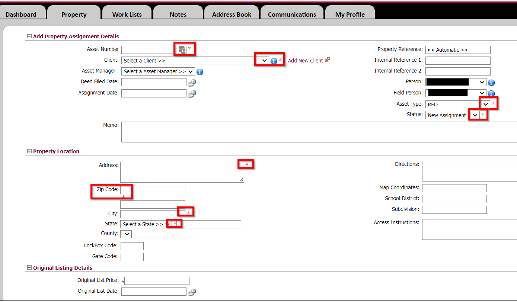
Task: Click the info icon next to Field Person
Action: coord(491,94)
